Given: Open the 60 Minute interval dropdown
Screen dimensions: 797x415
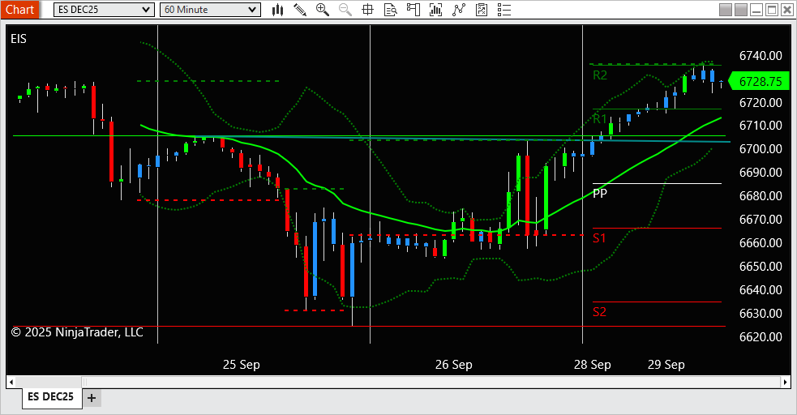Looking at the screenshot, I should pyautogui.click(x=210, y=10).
